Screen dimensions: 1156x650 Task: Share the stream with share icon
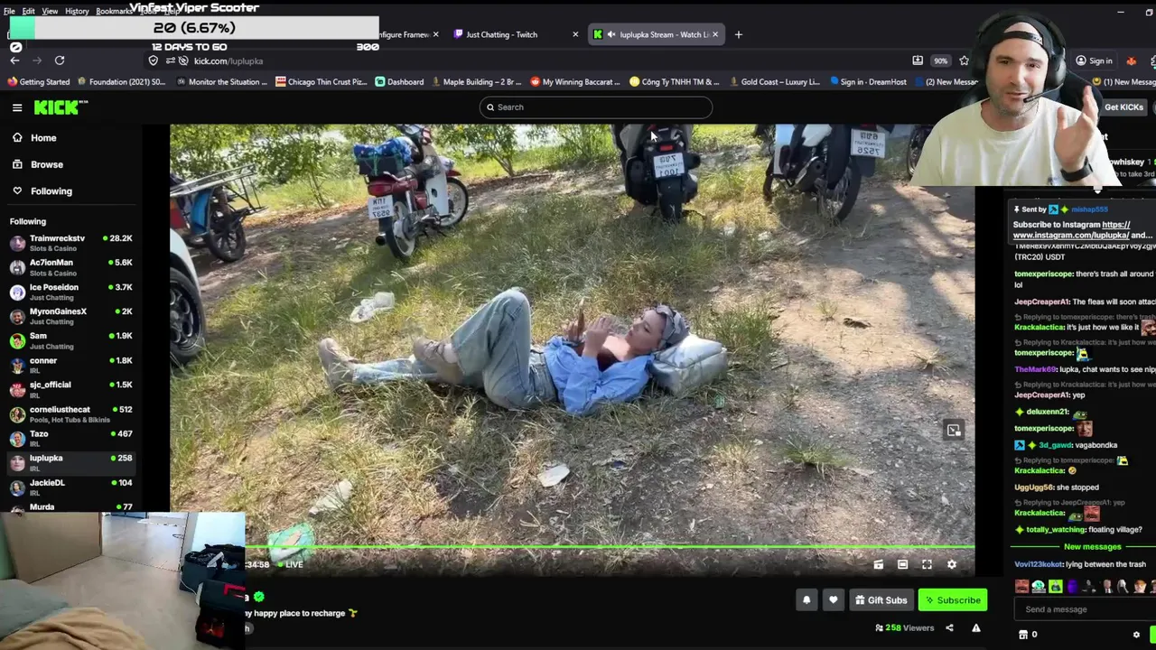(949, 627)
